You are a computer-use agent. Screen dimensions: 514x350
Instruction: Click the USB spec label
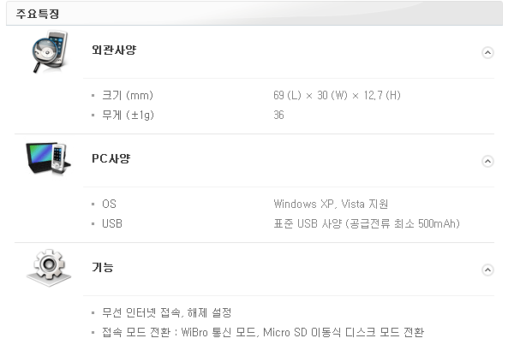coord(112,223)
